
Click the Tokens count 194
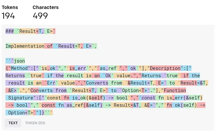pos(8,16)
